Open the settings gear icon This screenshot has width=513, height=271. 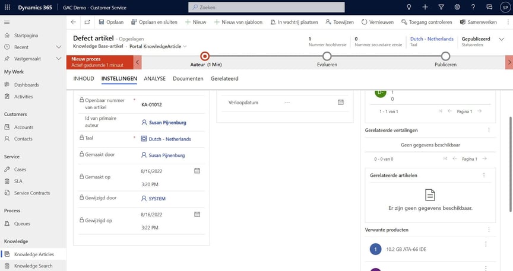(x=457, y=7)
